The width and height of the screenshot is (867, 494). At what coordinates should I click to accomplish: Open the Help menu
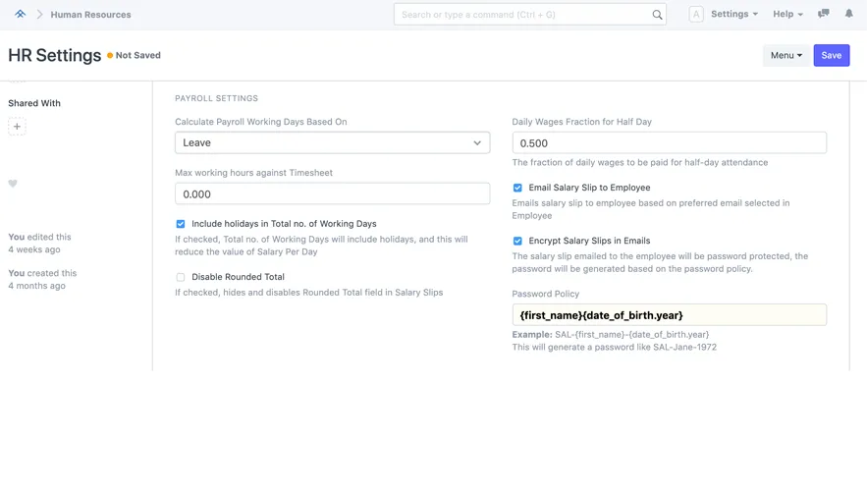[787, 14]
